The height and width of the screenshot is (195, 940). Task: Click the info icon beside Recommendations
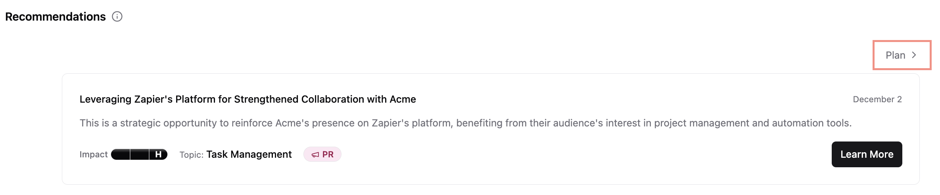coord(117,17)
